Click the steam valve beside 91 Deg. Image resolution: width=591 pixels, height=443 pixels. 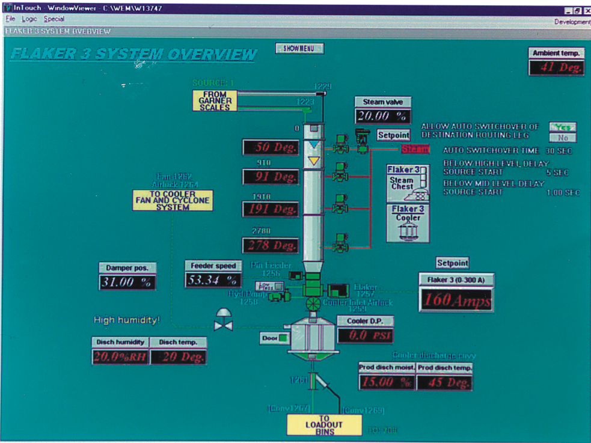[340, 172]
